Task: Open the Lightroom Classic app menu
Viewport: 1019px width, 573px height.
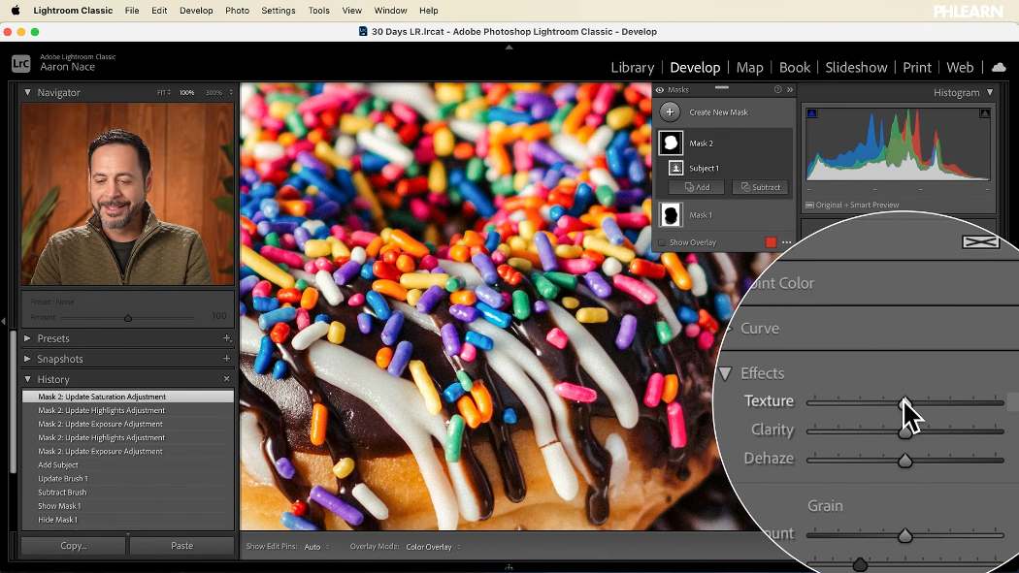Action: (x=73, y=11)
